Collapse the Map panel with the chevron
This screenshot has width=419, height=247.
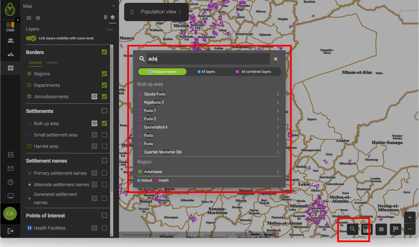tap(114, 6)
